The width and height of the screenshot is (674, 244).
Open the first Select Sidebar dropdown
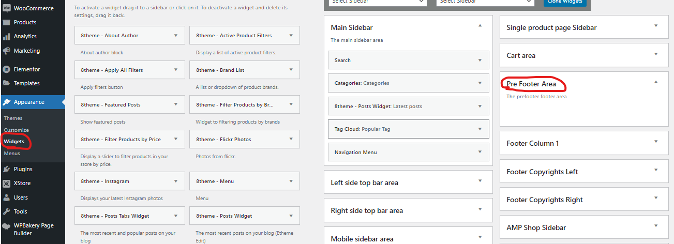pyautogui.click(x=379, y=2)
